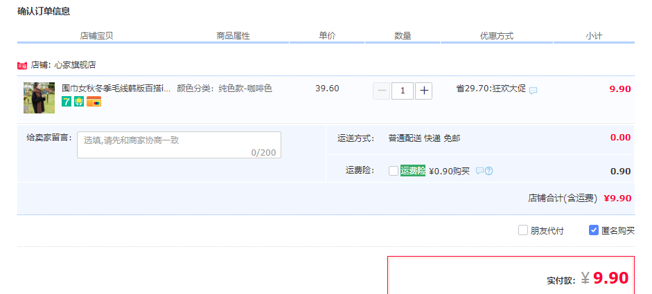Viewport: 652px width, 294px height.
Task: Click the 店铺合计(含运费) label
Action: pyautogui.click(x=563, y=198)
